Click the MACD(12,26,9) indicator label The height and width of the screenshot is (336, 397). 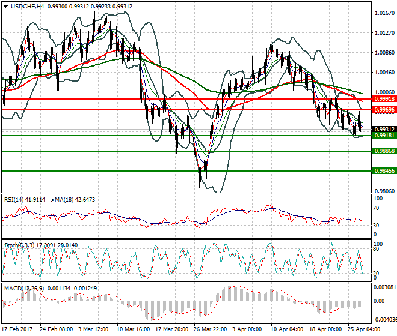pyautogui.click(x=24, y=288)
